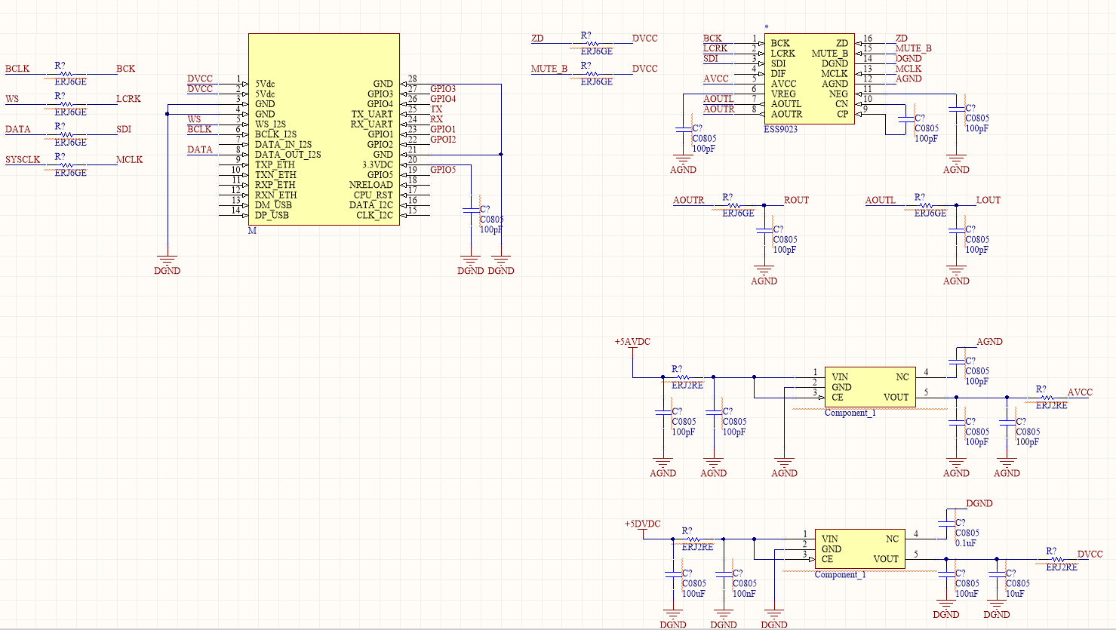Select the resistor between WS and LCRK labels
This screenshot has height=630, width=1116.
[x=66, y=104]
